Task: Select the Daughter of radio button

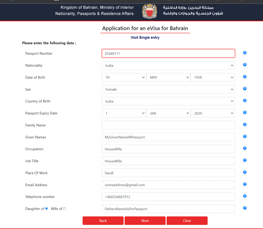Action: click(46, 208)
